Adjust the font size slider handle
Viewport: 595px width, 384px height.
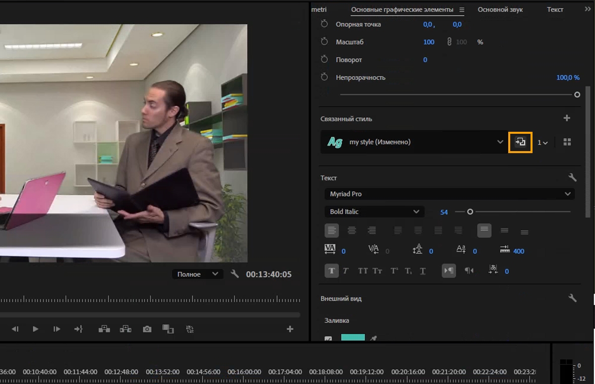(470, 212)
